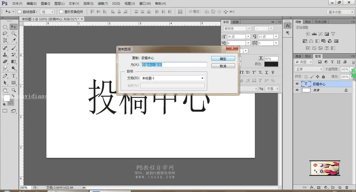Screen dimensions: 356x192
Task: Switch to the 段落 tab
Action: point(235,22)
